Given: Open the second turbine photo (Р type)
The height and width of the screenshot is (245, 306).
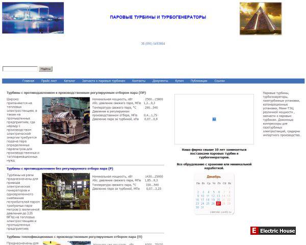Looking at the screenshot, I should tap(66, 191).
